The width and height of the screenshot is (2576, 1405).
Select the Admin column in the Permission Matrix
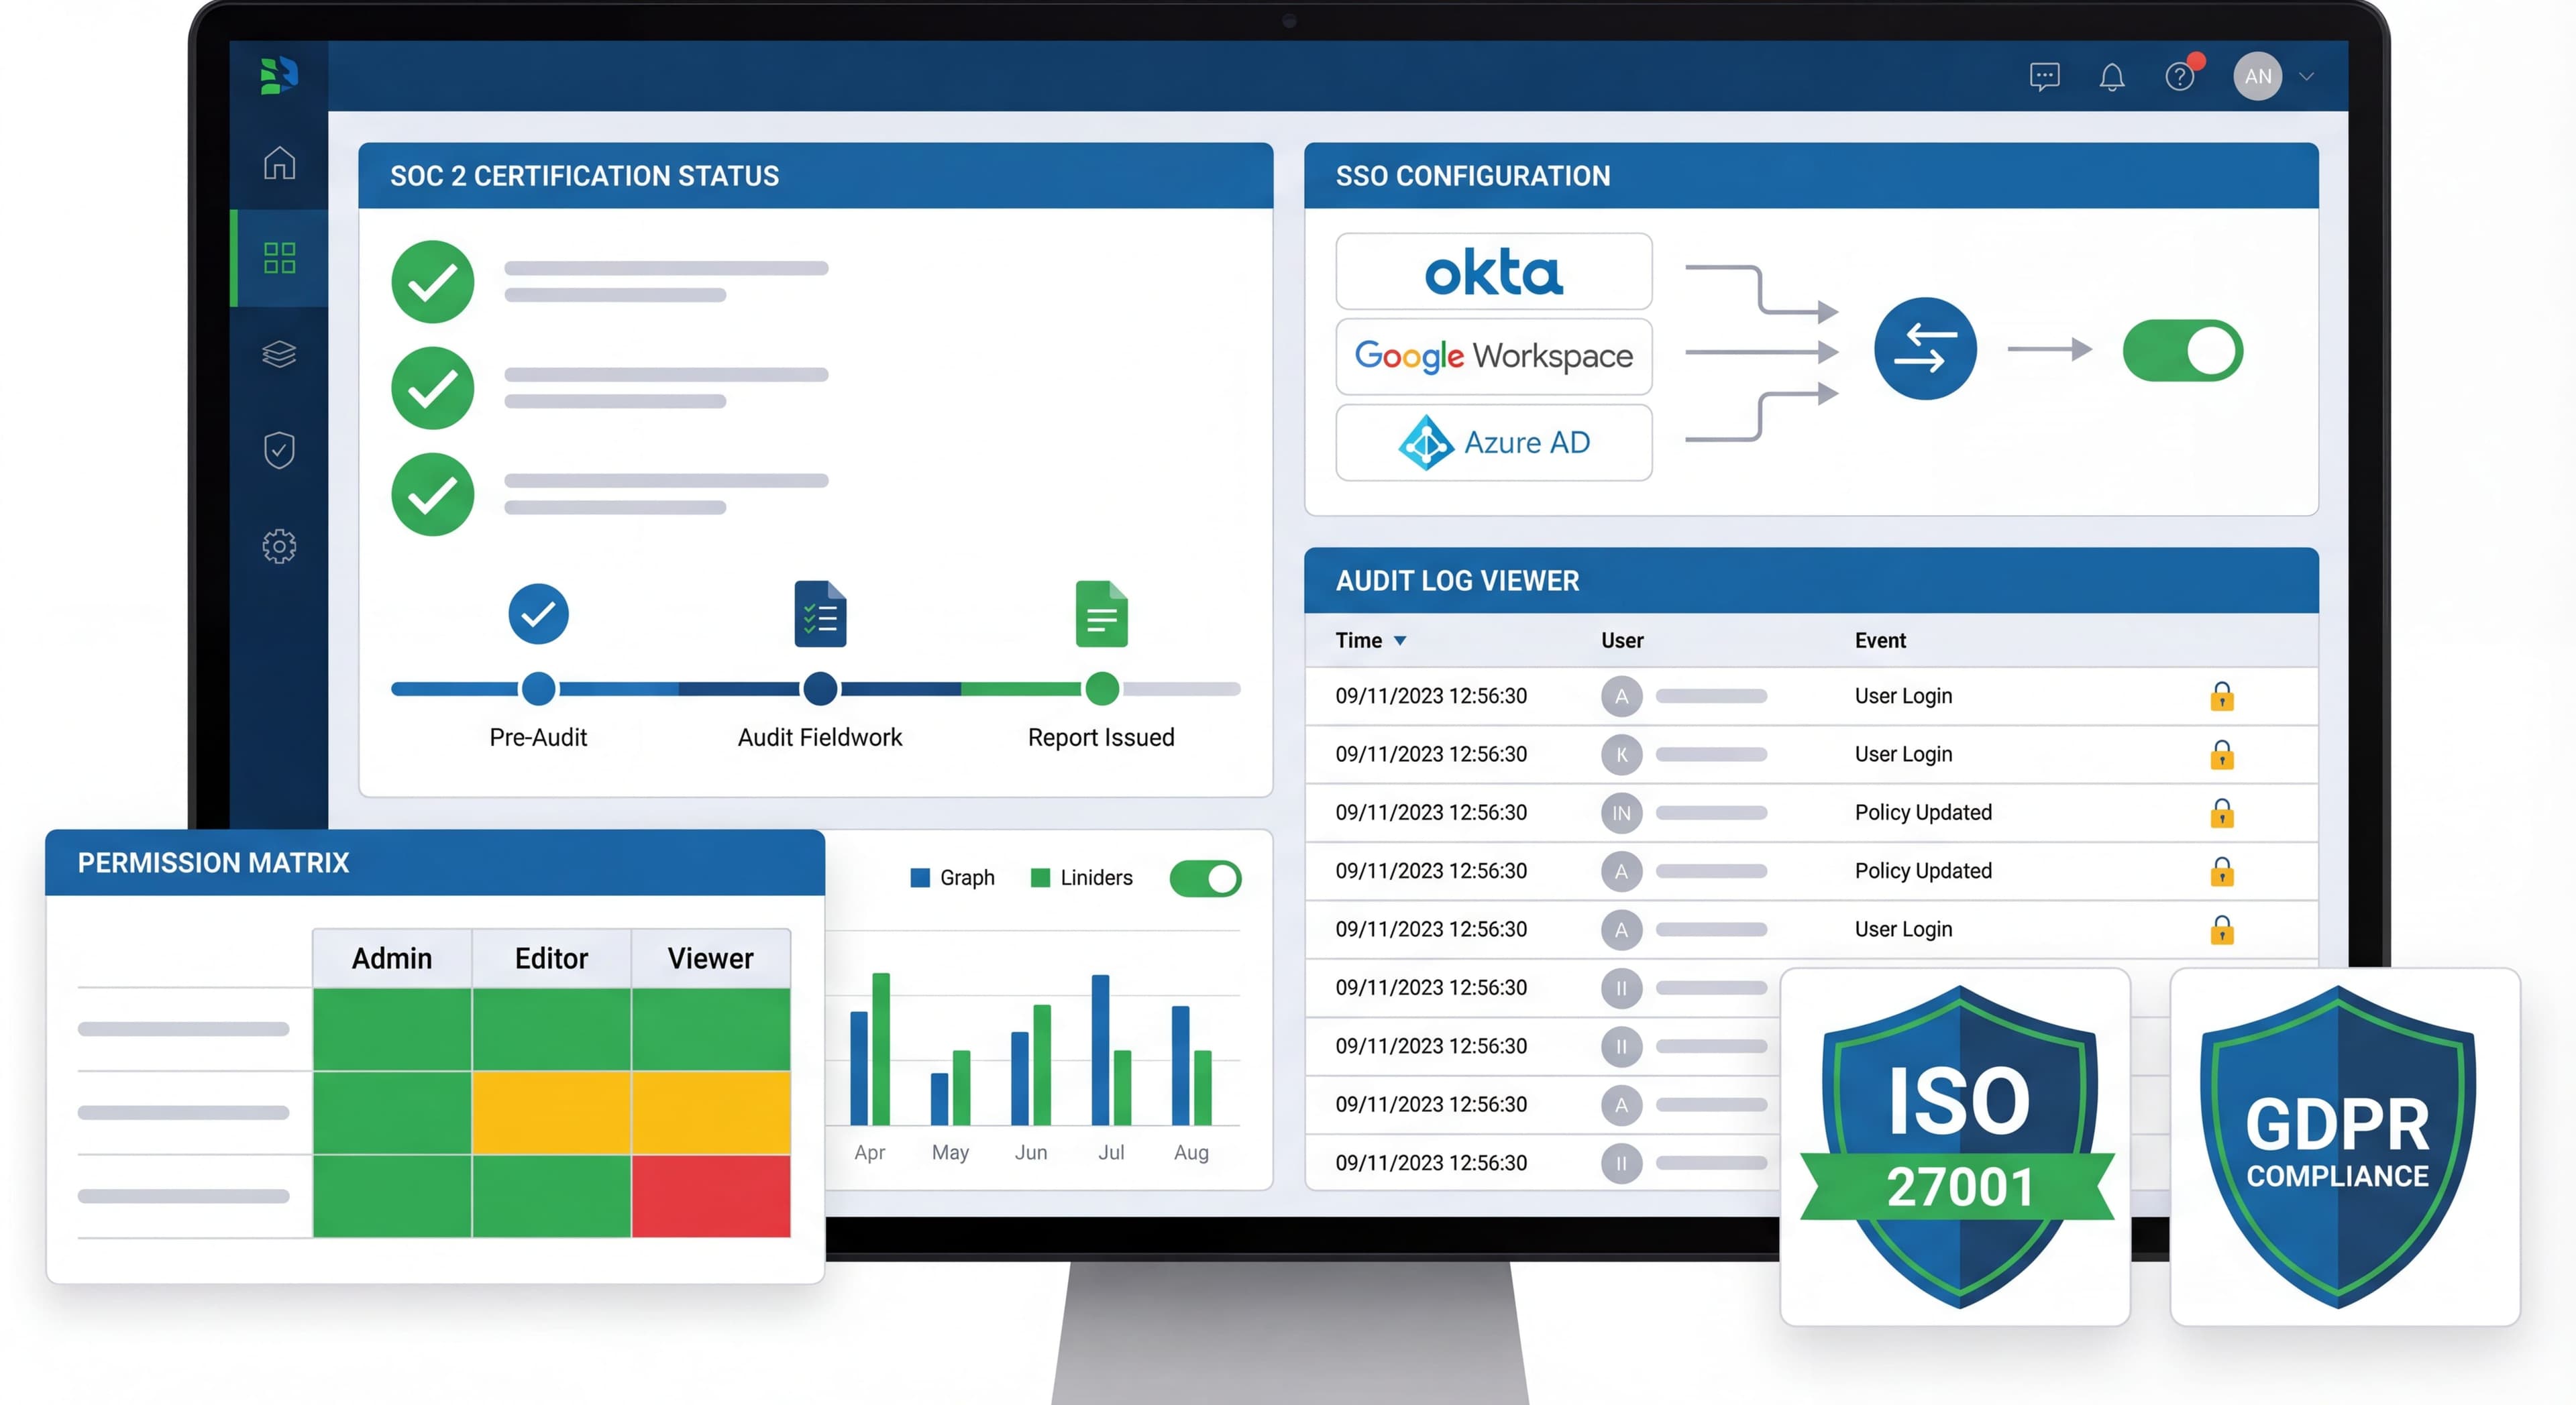coord(391,957)
